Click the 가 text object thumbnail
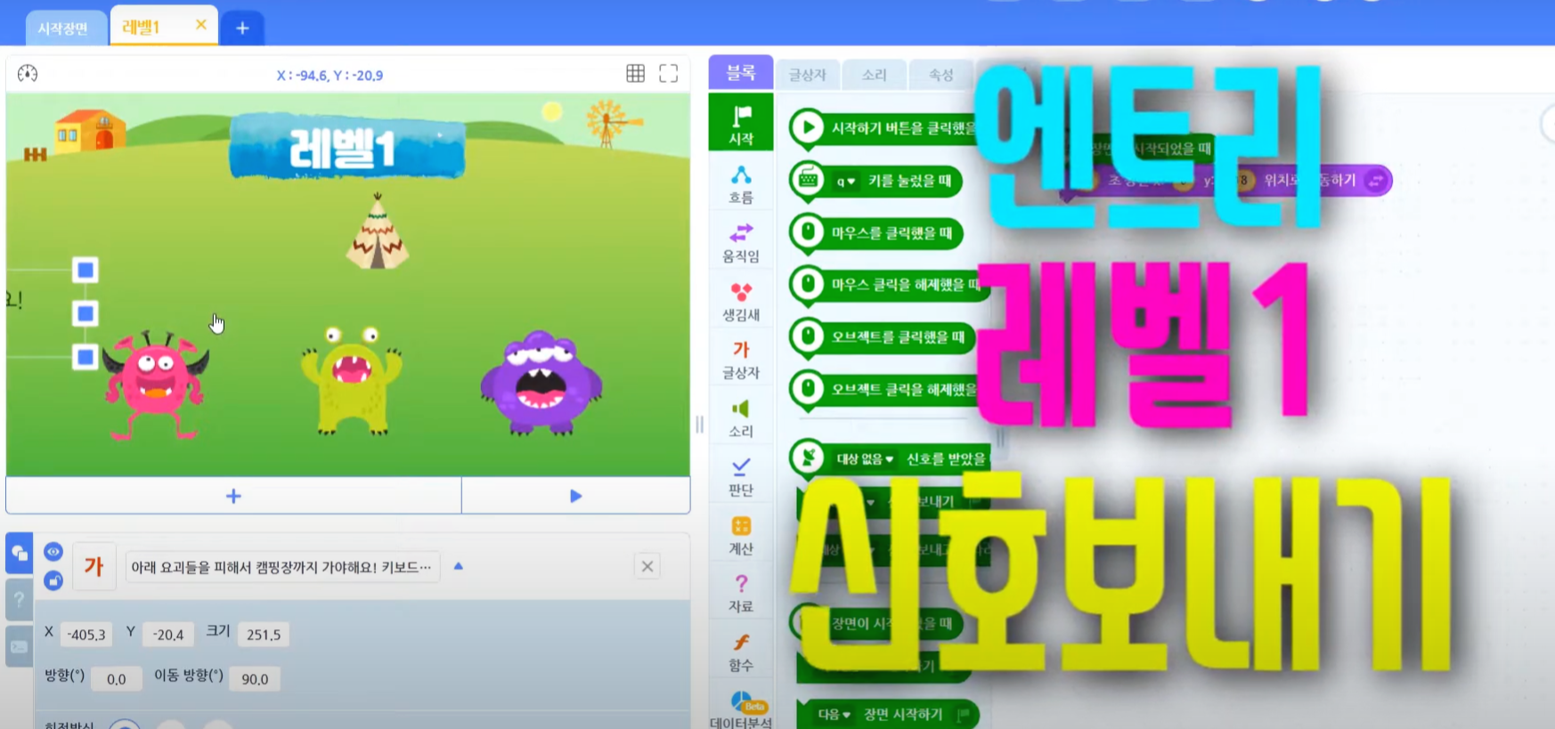The image size is (1555, 729). click(94, 566)
